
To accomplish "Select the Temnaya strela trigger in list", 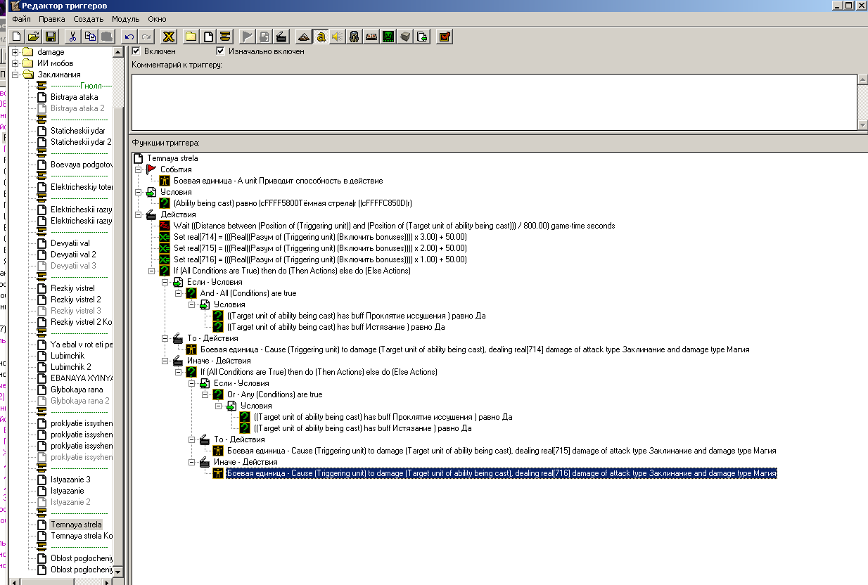I will [x=76, y=525].
